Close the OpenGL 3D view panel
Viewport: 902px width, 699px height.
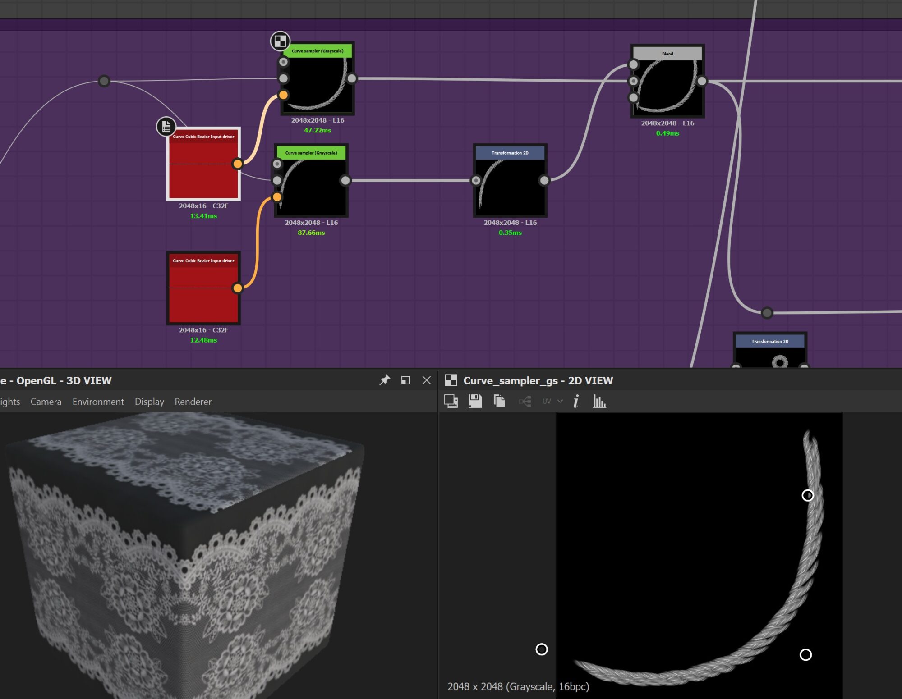pos(426,380)
